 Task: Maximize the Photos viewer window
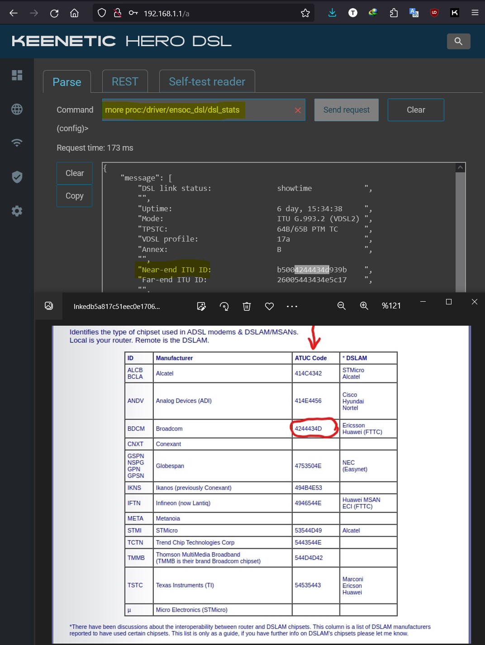click(449, 302)
